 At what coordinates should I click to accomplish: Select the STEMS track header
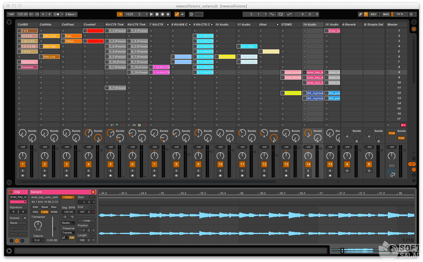pos(291,25)
